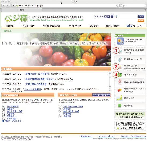
Task: Open the お問い合わせ menu item
Action: (x=112, y=26)
